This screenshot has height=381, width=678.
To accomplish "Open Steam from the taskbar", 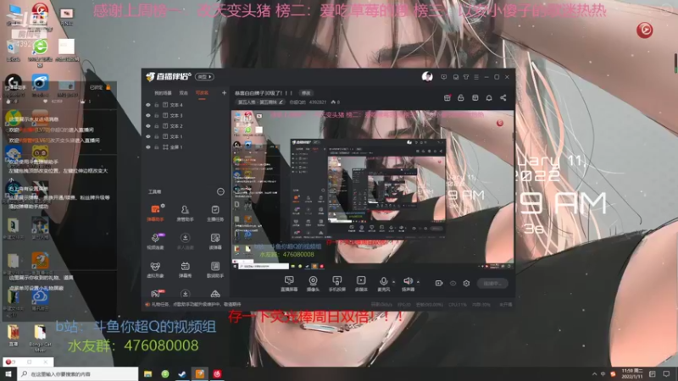I will point(182,374).
